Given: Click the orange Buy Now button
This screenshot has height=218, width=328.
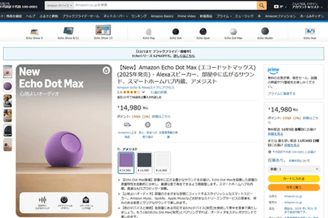Looking at the screenshot, I should pyautogui.click(x=294, y=187).
